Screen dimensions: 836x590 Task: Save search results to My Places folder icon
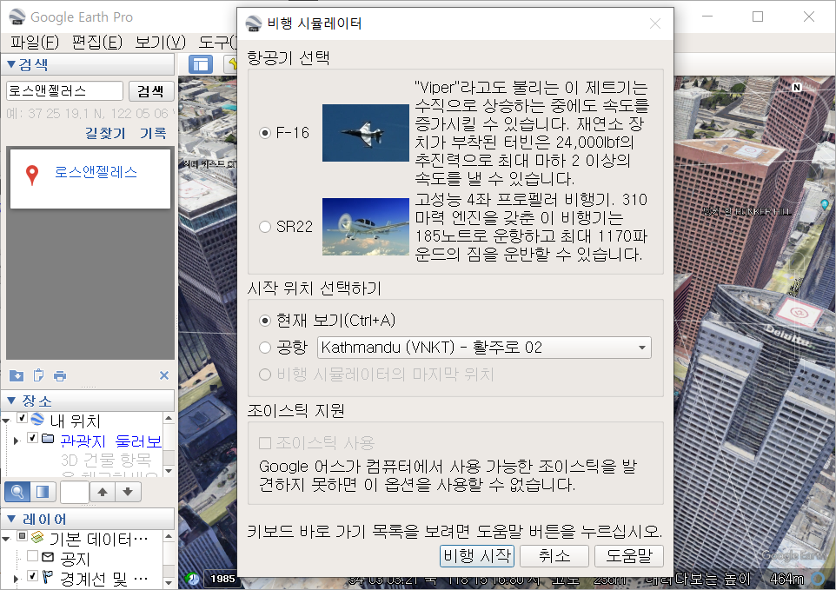(x=17, y=375)
